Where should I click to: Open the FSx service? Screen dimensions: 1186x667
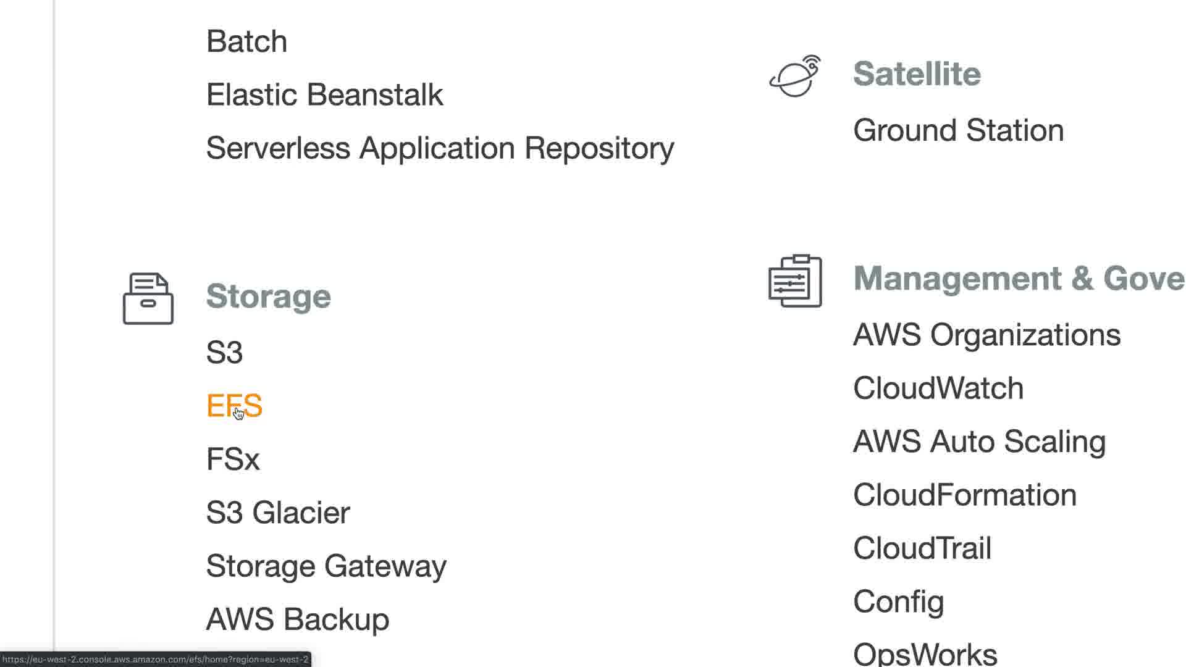(x=233, y=459)
